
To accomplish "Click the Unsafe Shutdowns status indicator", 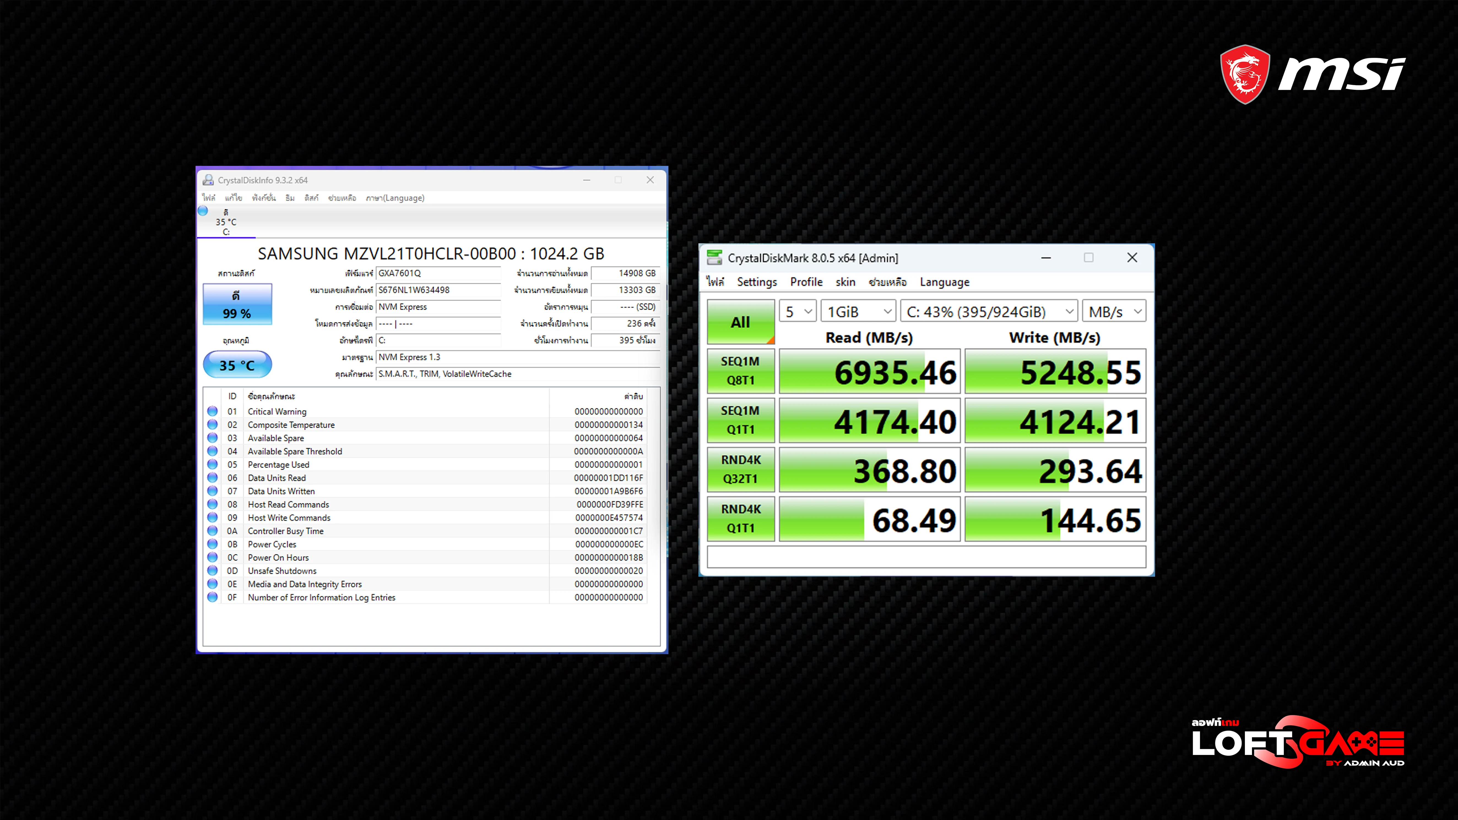I will pos(212,570).
